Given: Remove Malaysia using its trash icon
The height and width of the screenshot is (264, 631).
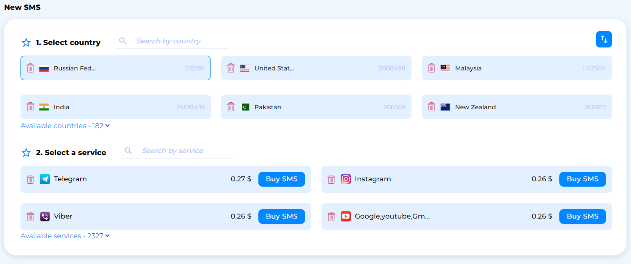Looking at the screenshot, I should (x=432, y=68).
